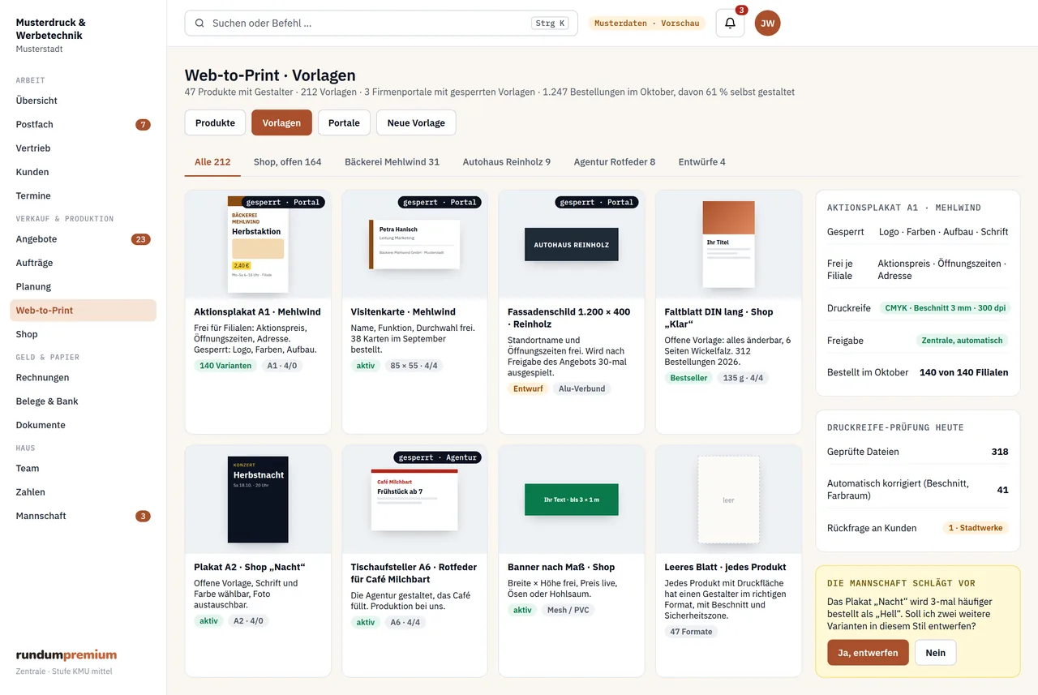Switch to Shop, offen 164 tab
The width and height of the screenshot is (1038, 695).
(x=287, y=162)
